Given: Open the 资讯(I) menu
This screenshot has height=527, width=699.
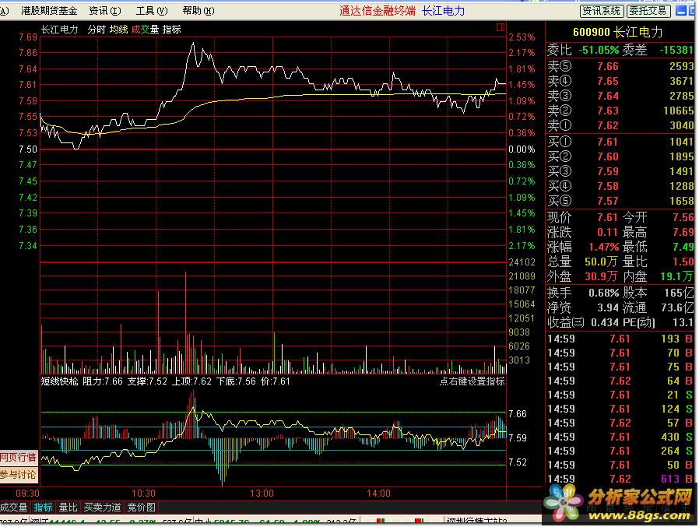Looking at the screenshot, I should 105,11.
